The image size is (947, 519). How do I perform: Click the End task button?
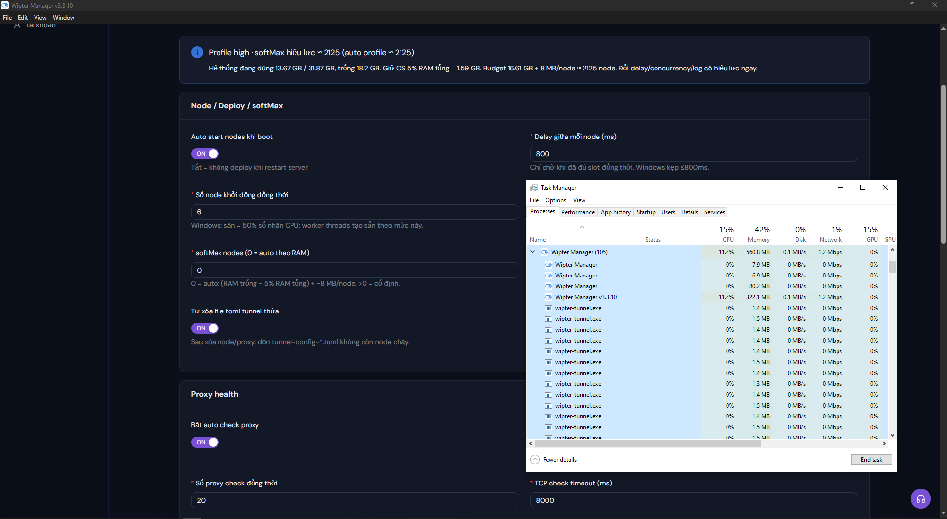click(x=871, y=459)
